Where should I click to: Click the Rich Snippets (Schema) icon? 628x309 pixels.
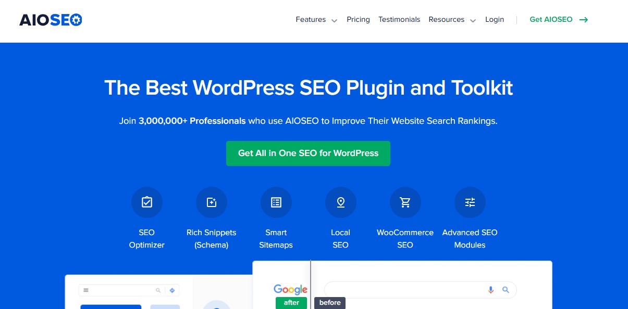coord(211,202)
